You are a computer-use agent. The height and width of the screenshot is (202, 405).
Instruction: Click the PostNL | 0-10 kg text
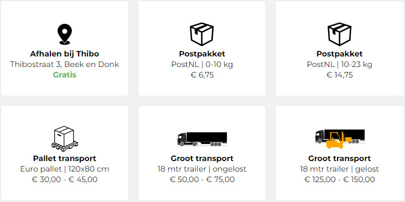pos(202,64)
